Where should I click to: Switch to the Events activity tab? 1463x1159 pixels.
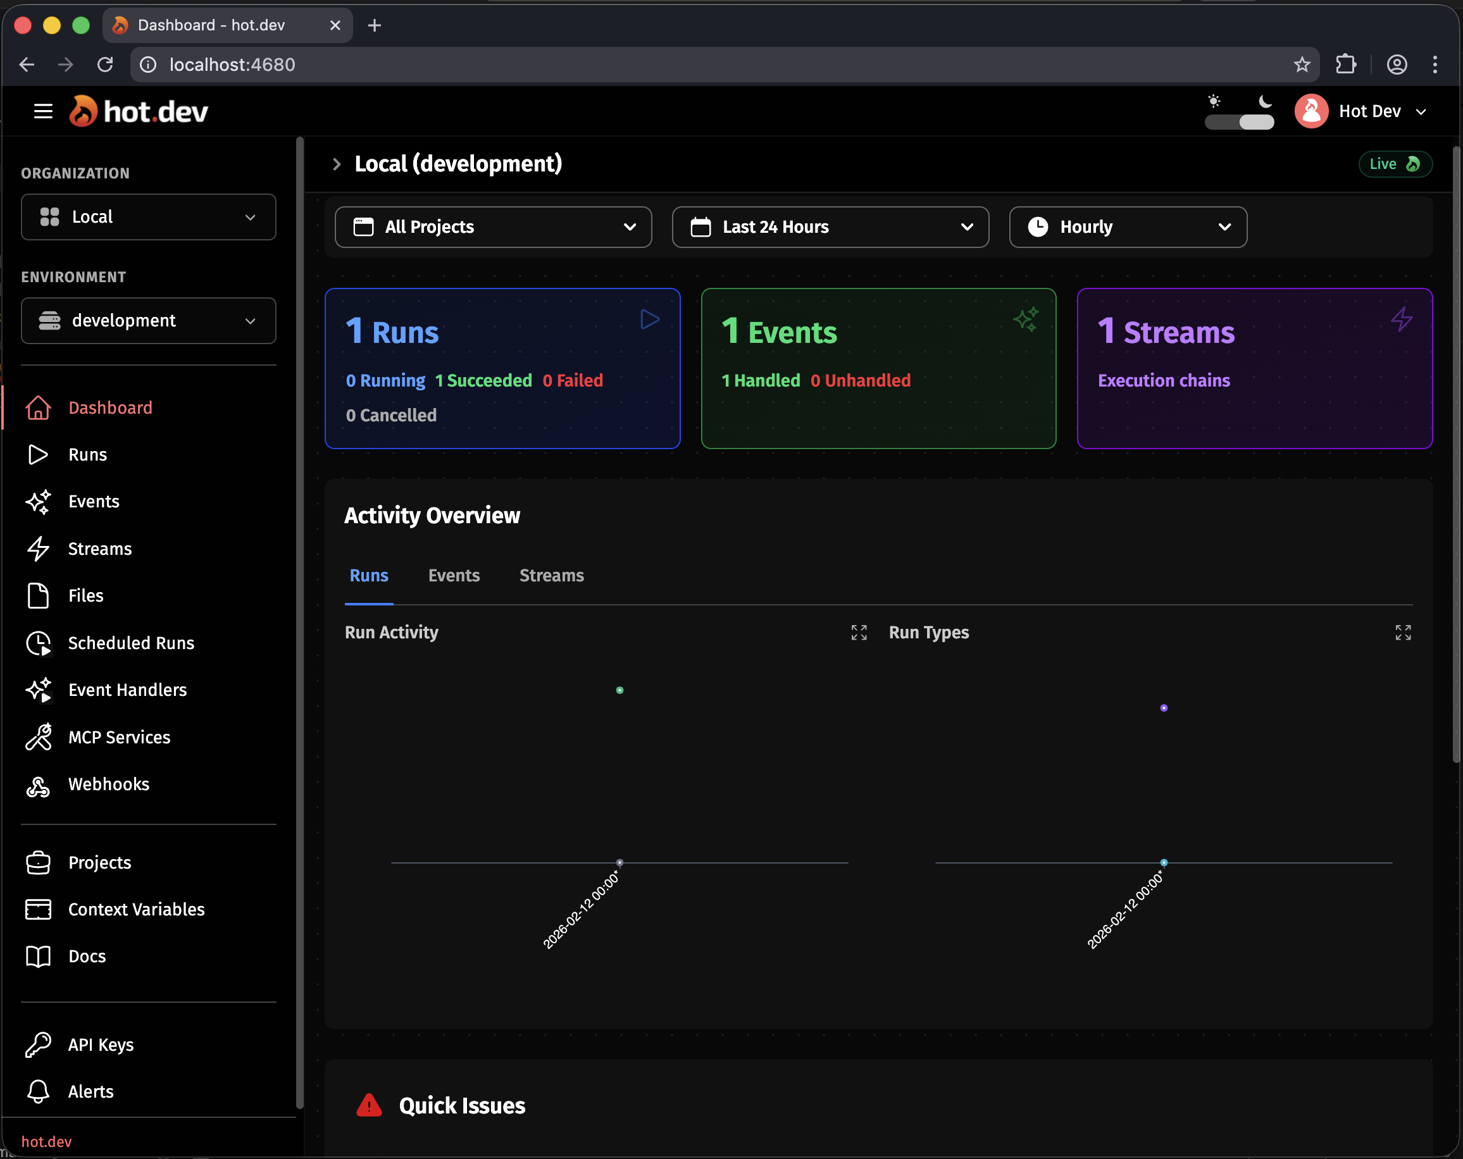point(453,576)
